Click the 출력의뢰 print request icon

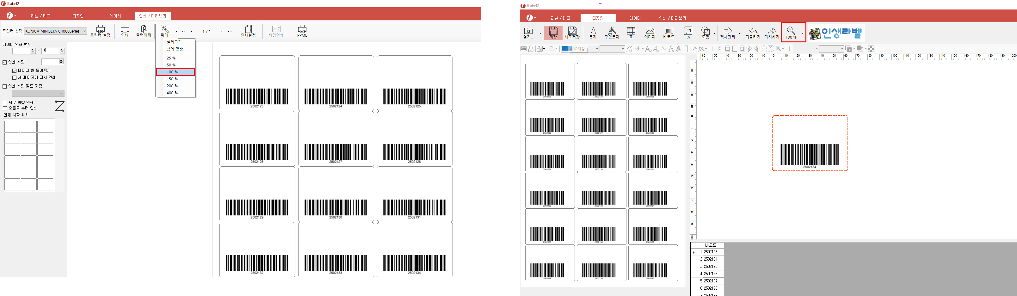(x=143, y=31)
